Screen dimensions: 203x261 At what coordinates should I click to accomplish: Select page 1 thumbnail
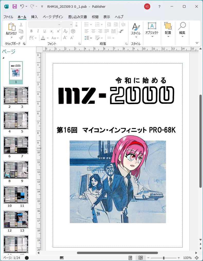(16, 71)
